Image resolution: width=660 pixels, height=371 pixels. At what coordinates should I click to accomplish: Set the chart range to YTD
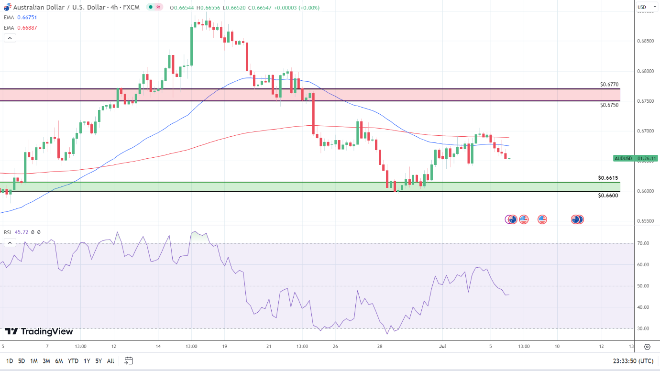(73, 361)
